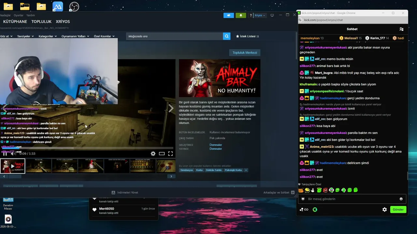The image size is (417, 234).
Task: Expand the Özel Kısımlar dropdown
Action: click(104, 36)
